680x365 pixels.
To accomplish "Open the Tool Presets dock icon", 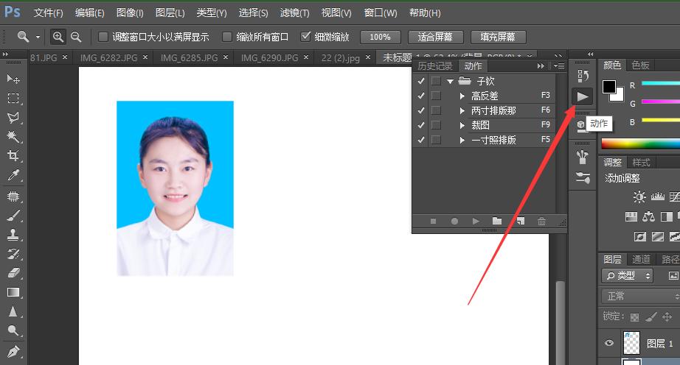I will pos(583,177).
